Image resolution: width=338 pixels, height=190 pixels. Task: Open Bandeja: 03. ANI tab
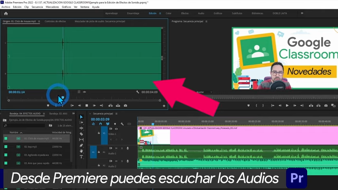(x=59, y=114)
